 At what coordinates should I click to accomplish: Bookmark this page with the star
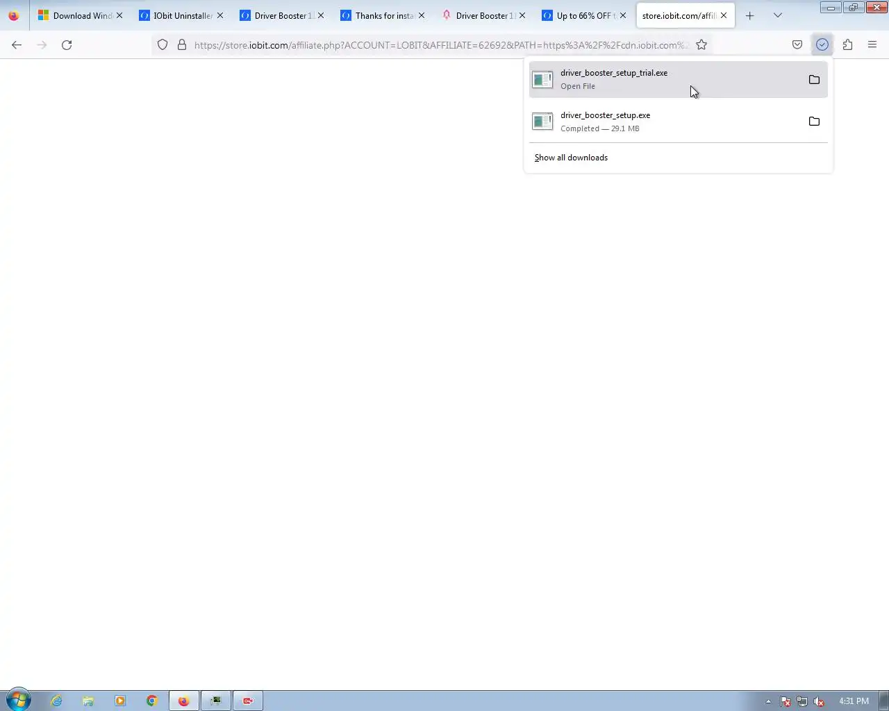pos(701,45)
